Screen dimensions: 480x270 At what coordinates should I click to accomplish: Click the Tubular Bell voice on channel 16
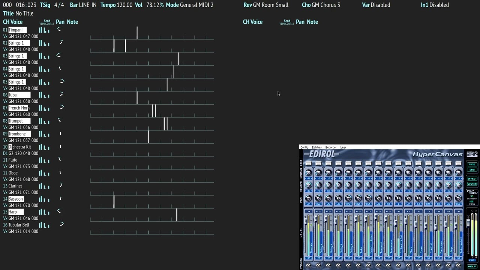click(x=19, y=225)
